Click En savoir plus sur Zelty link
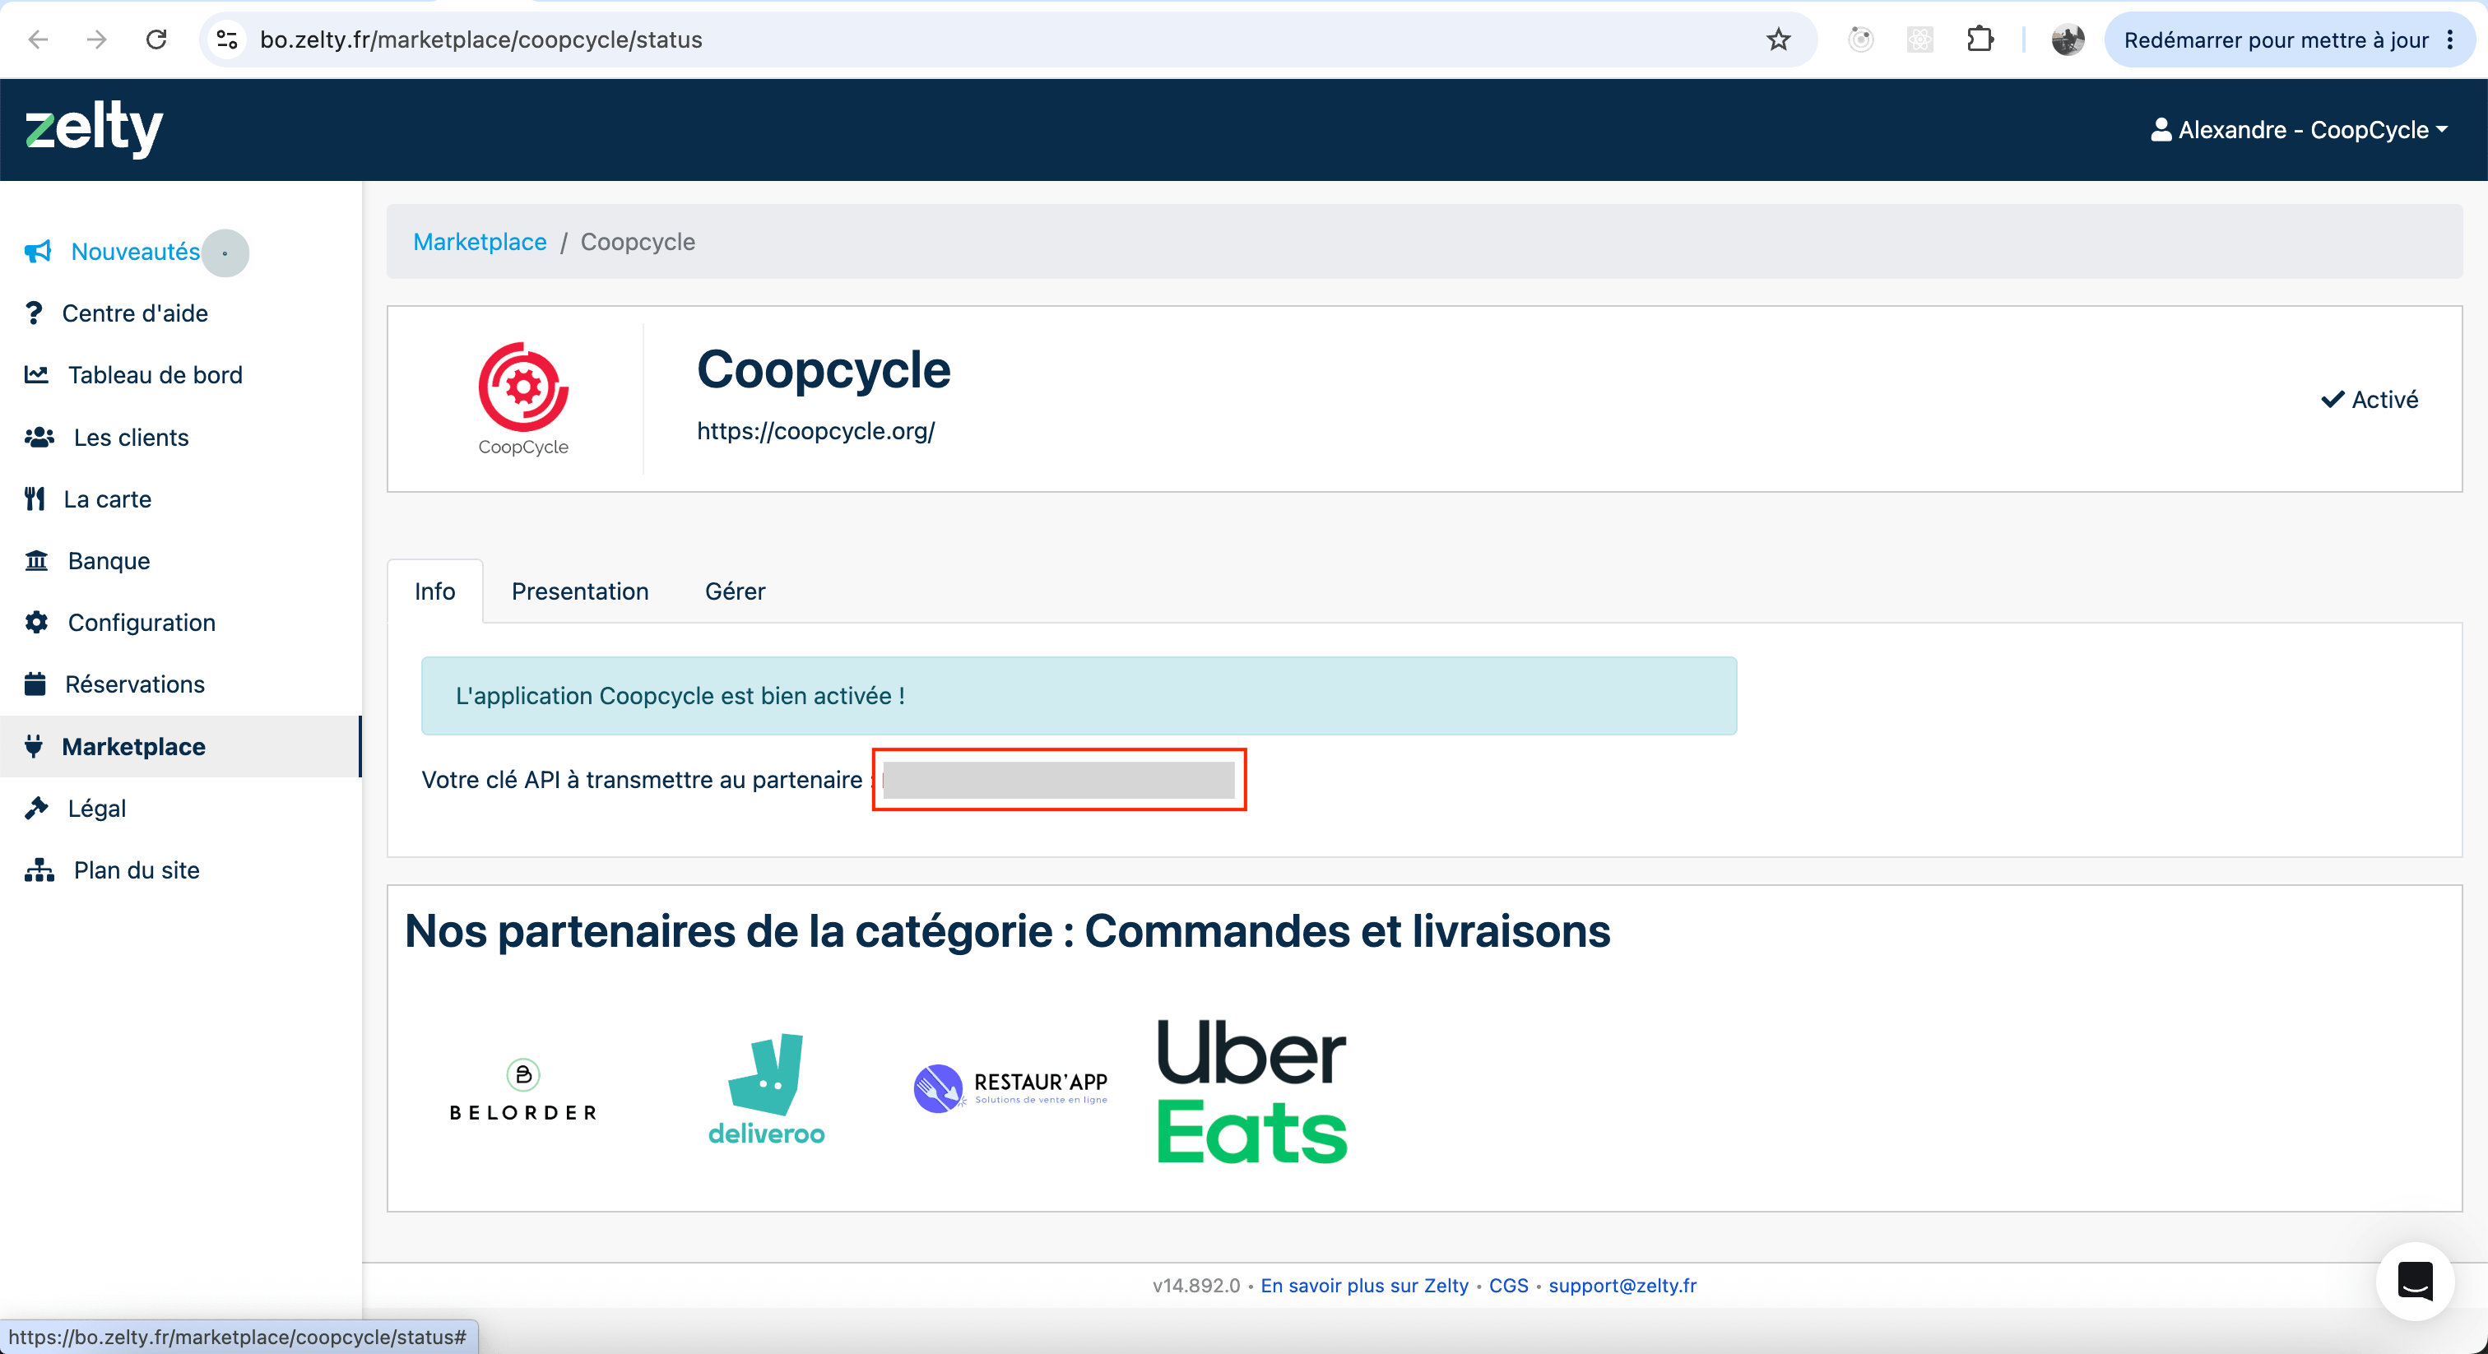The height and width of the screenshot is (1354, 2488). 1364,1286
